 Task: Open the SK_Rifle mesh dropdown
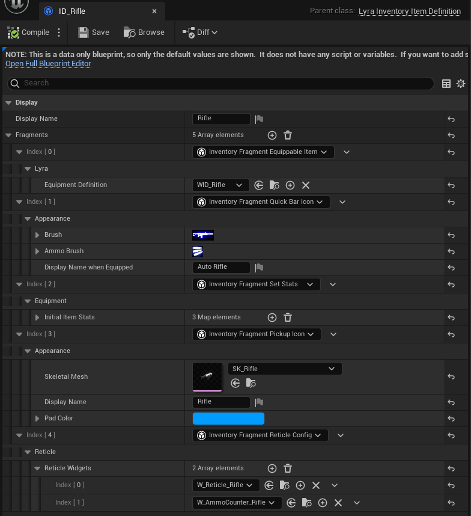(x=285, y=369)
